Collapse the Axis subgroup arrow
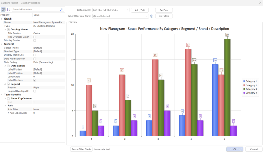Image resolution: width=263 pixels, height=153 pixels. pyautogui.click(x=5, y=106)
